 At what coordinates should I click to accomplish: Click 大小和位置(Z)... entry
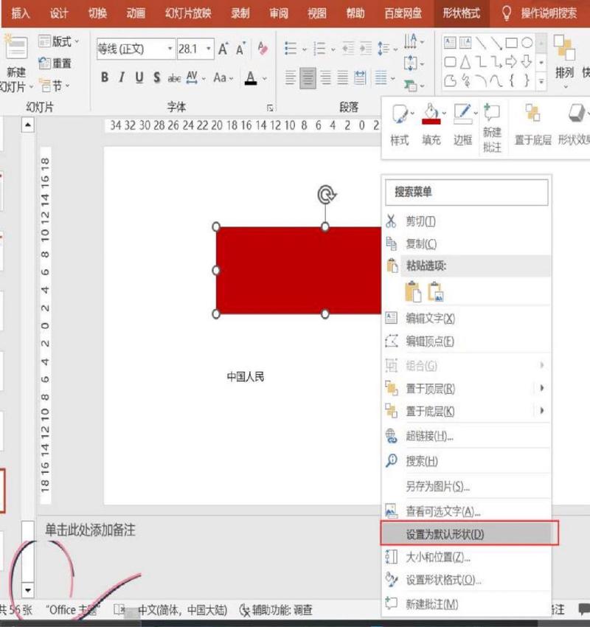(x=467, y=557)
